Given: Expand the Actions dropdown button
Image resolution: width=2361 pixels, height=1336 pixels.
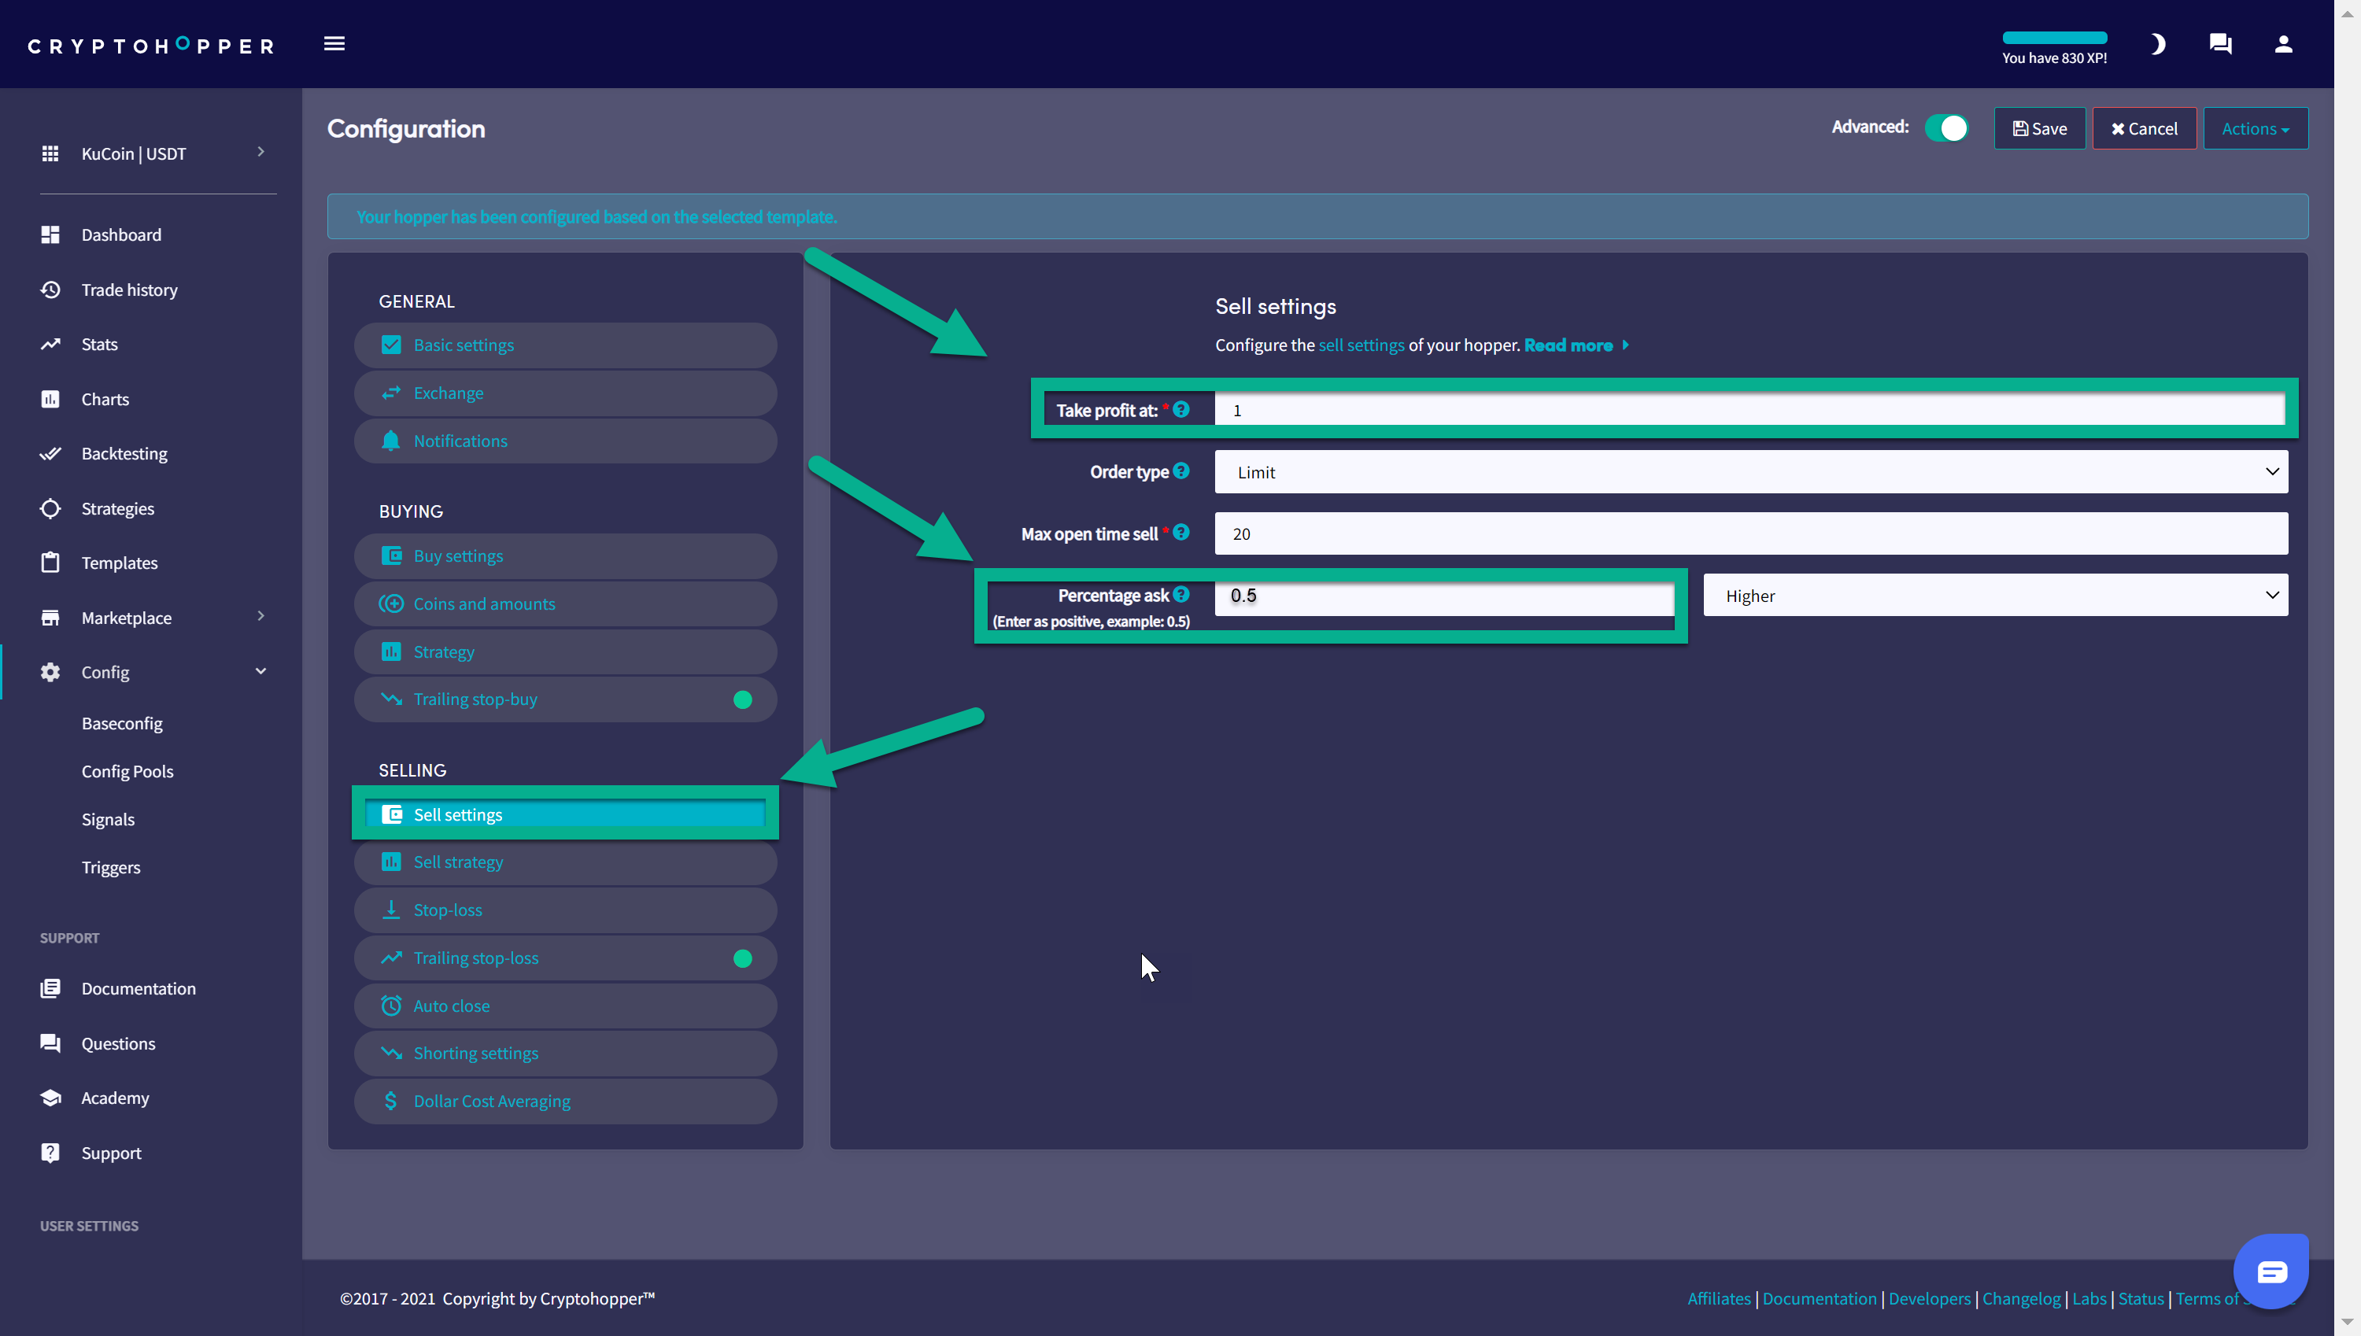Looking at the screenshot, I should [x=2255, y=128].
